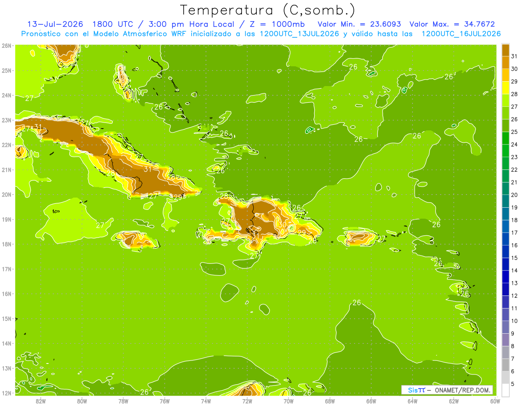Click the '17N' latitude axis label
The width and height of the screenshot is (526, 407).
click(x=7, y=269)
